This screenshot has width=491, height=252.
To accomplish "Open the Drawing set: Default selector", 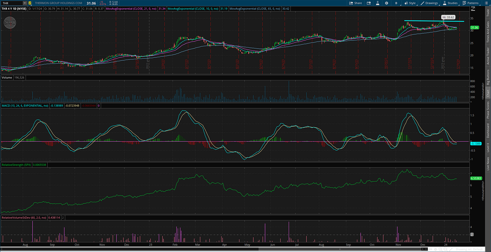I will coord(469,249).
